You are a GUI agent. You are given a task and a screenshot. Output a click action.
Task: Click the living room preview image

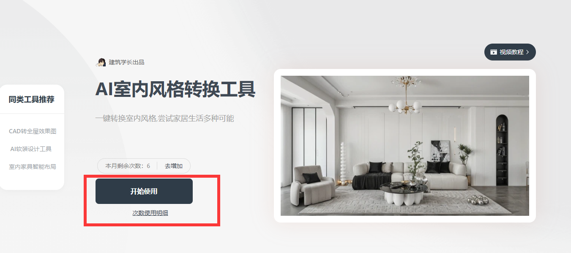pos(405,146)
